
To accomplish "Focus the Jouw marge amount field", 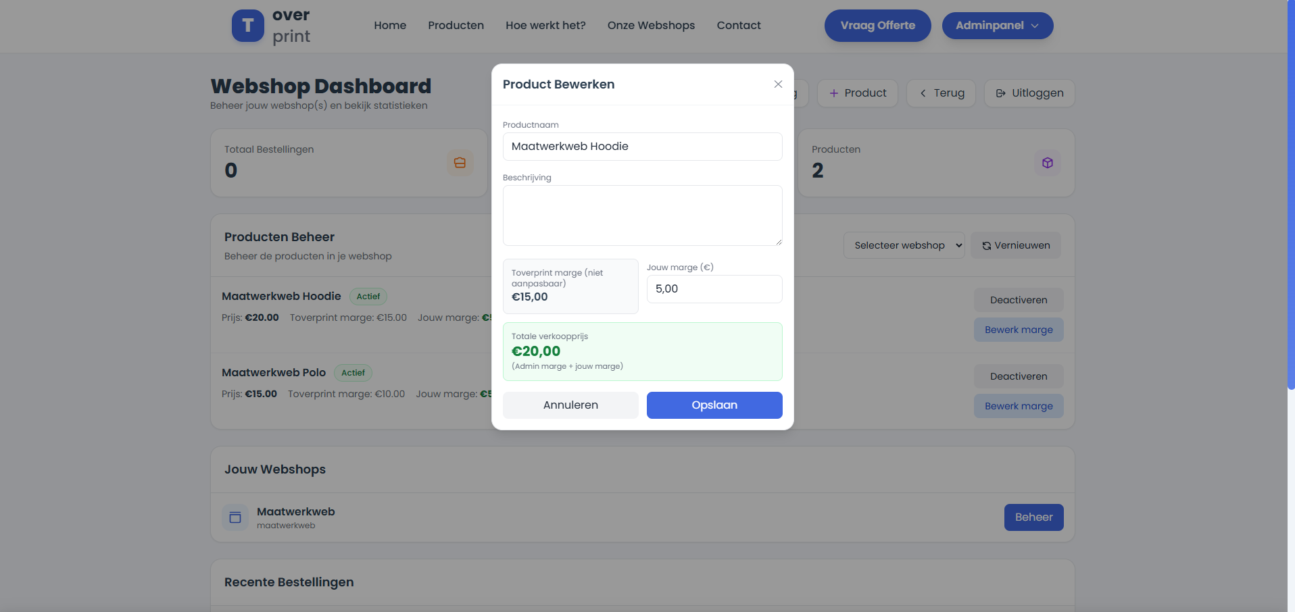I will click(714, 289).
